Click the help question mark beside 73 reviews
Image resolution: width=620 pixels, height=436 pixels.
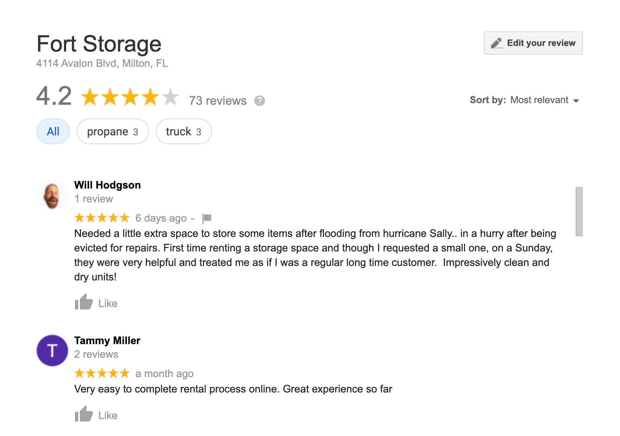pyautogui.click(x=260, y=101)
